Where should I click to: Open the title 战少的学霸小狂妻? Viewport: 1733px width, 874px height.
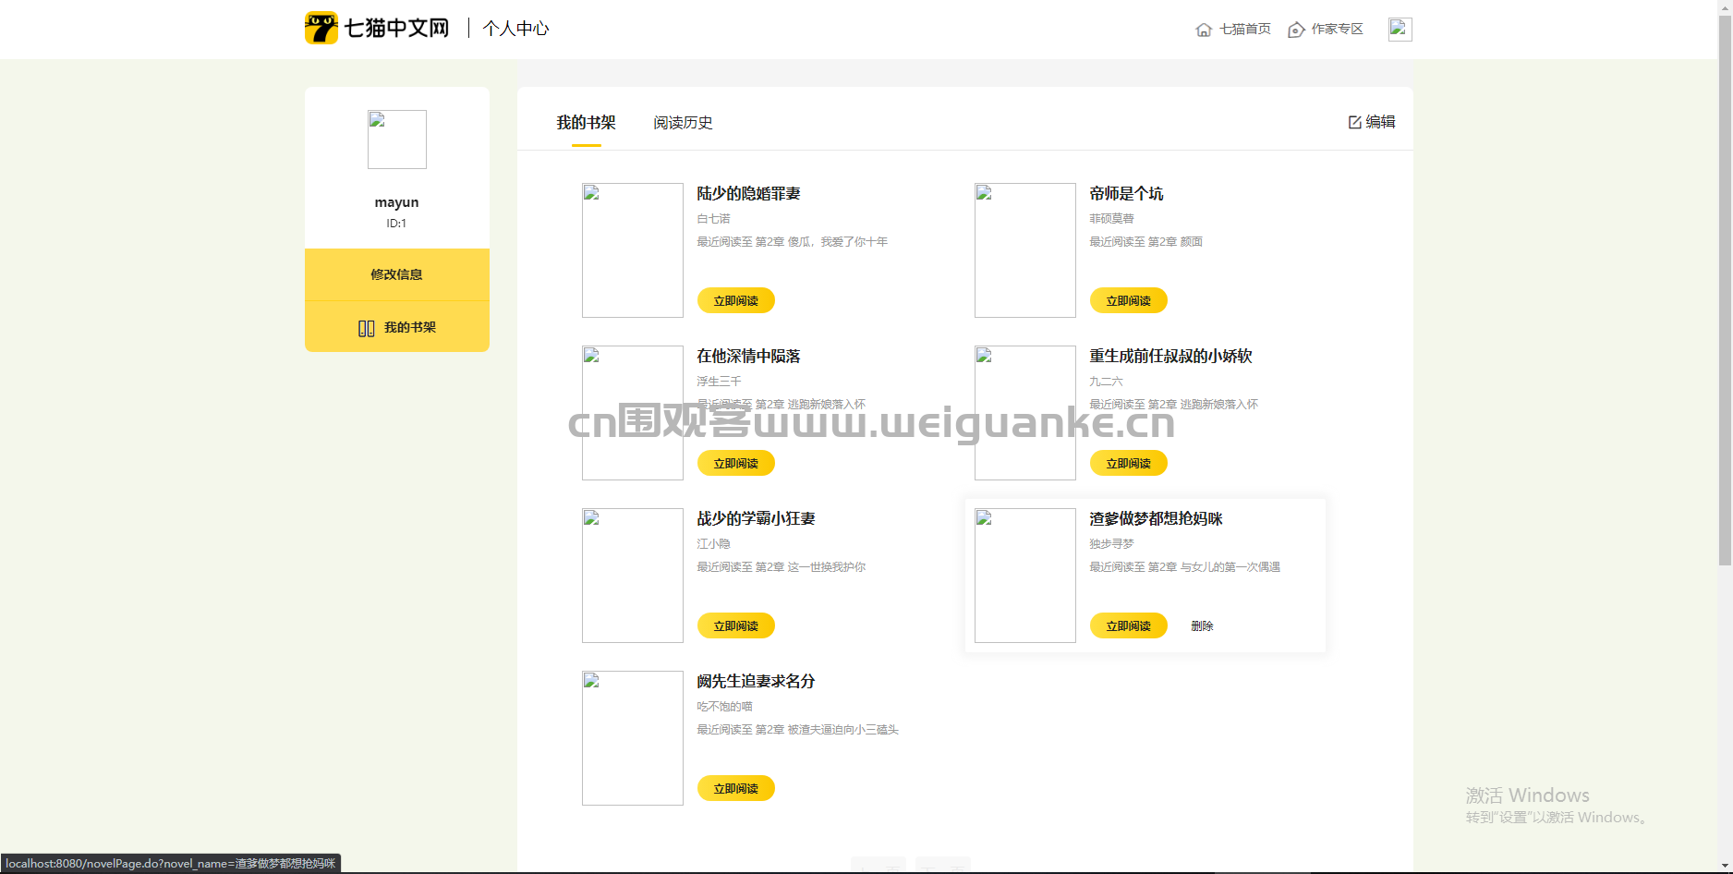pyautogui.click(x=756, y=518)
